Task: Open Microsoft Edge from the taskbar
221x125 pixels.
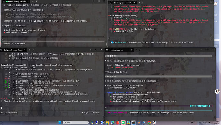Action: click(113, 123)
